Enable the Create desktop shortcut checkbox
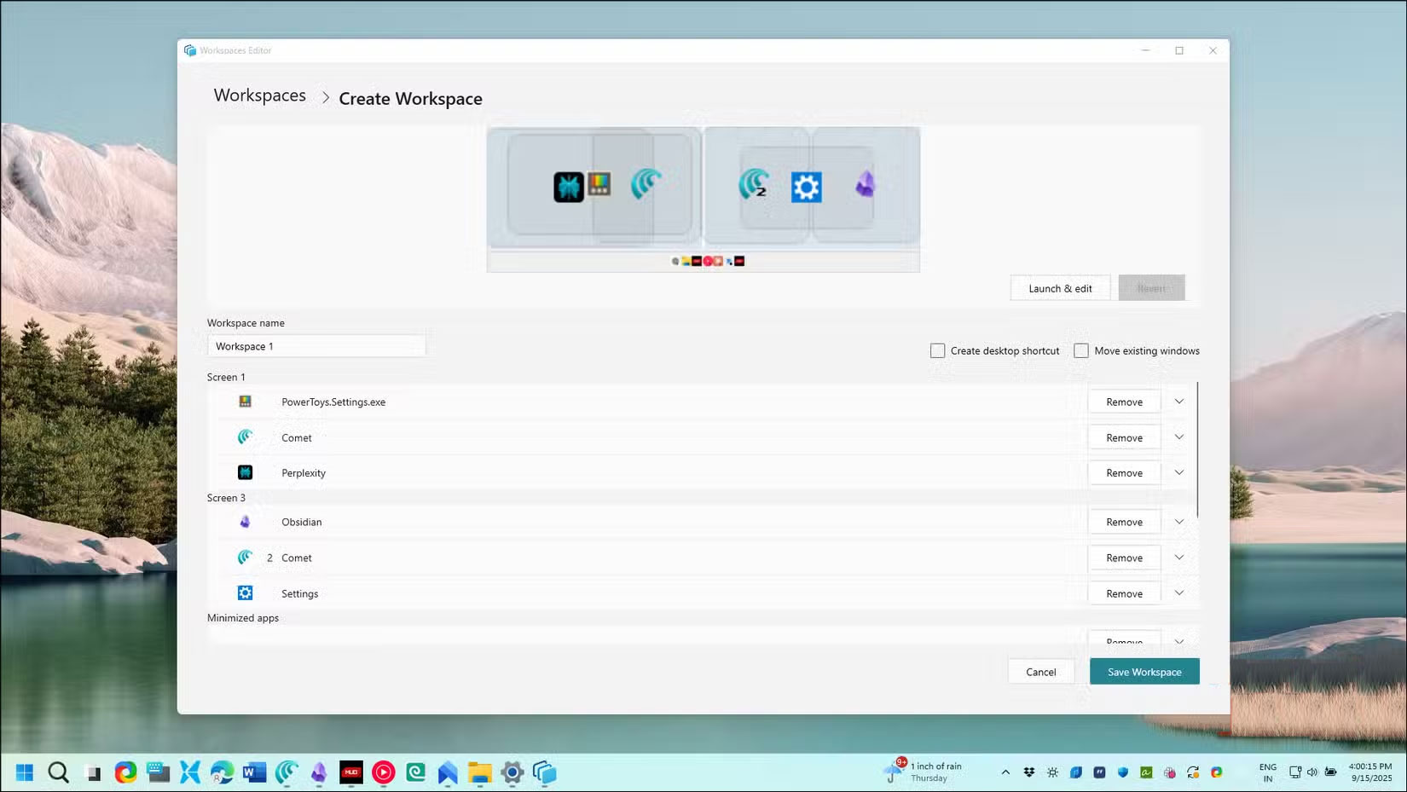 click(937, 350)
